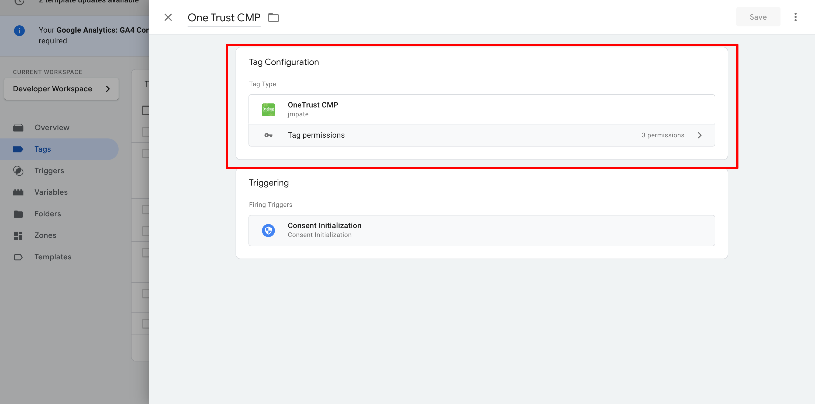
Task: Click the blue shield Consent Initialization icon
Action: coord(268,231)
